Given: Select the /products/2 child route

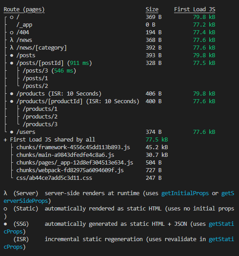Looking at the screenshot, I should point(40,117).
